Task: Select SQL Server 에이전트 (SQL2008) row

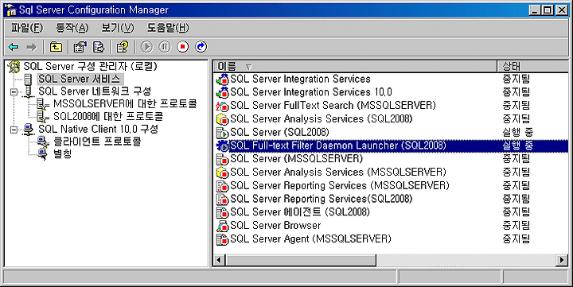Action: coord(392,212)
